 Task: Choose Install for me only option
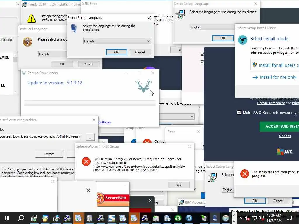[274, 77]
